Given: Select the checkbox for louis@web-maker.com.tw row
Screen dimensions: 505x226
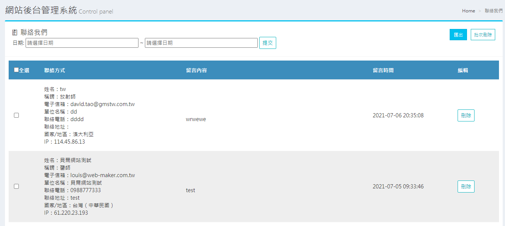Looking at the screenshot, I should (x=16, y=187).
